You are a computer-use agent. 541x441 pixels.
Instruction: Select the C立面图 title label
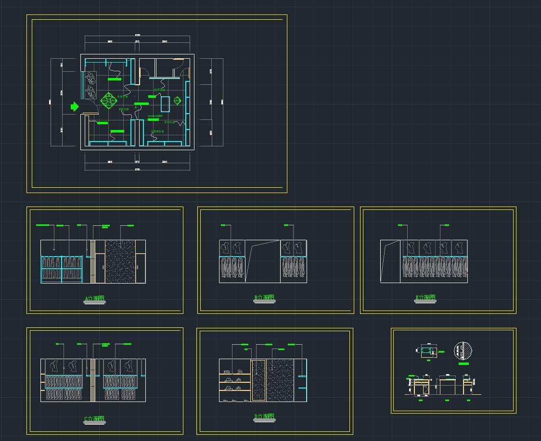[x=94, y=419]
